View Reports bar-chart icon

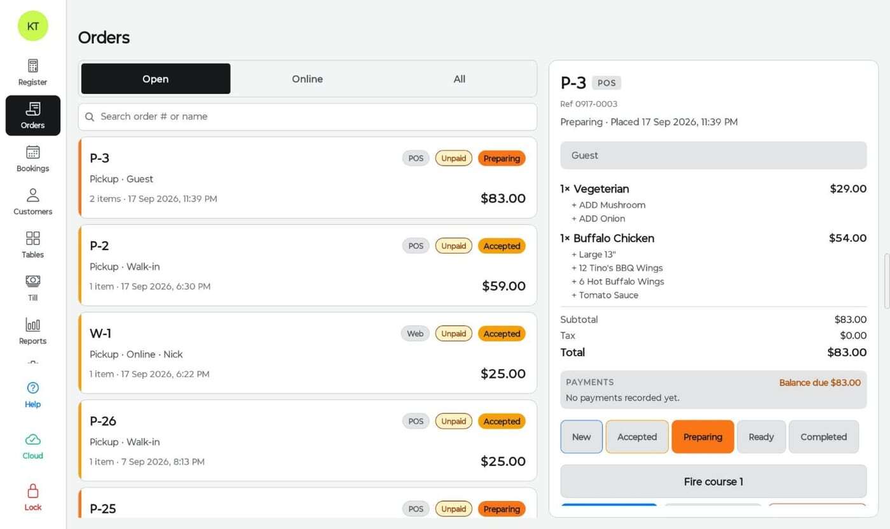[33, 324]
